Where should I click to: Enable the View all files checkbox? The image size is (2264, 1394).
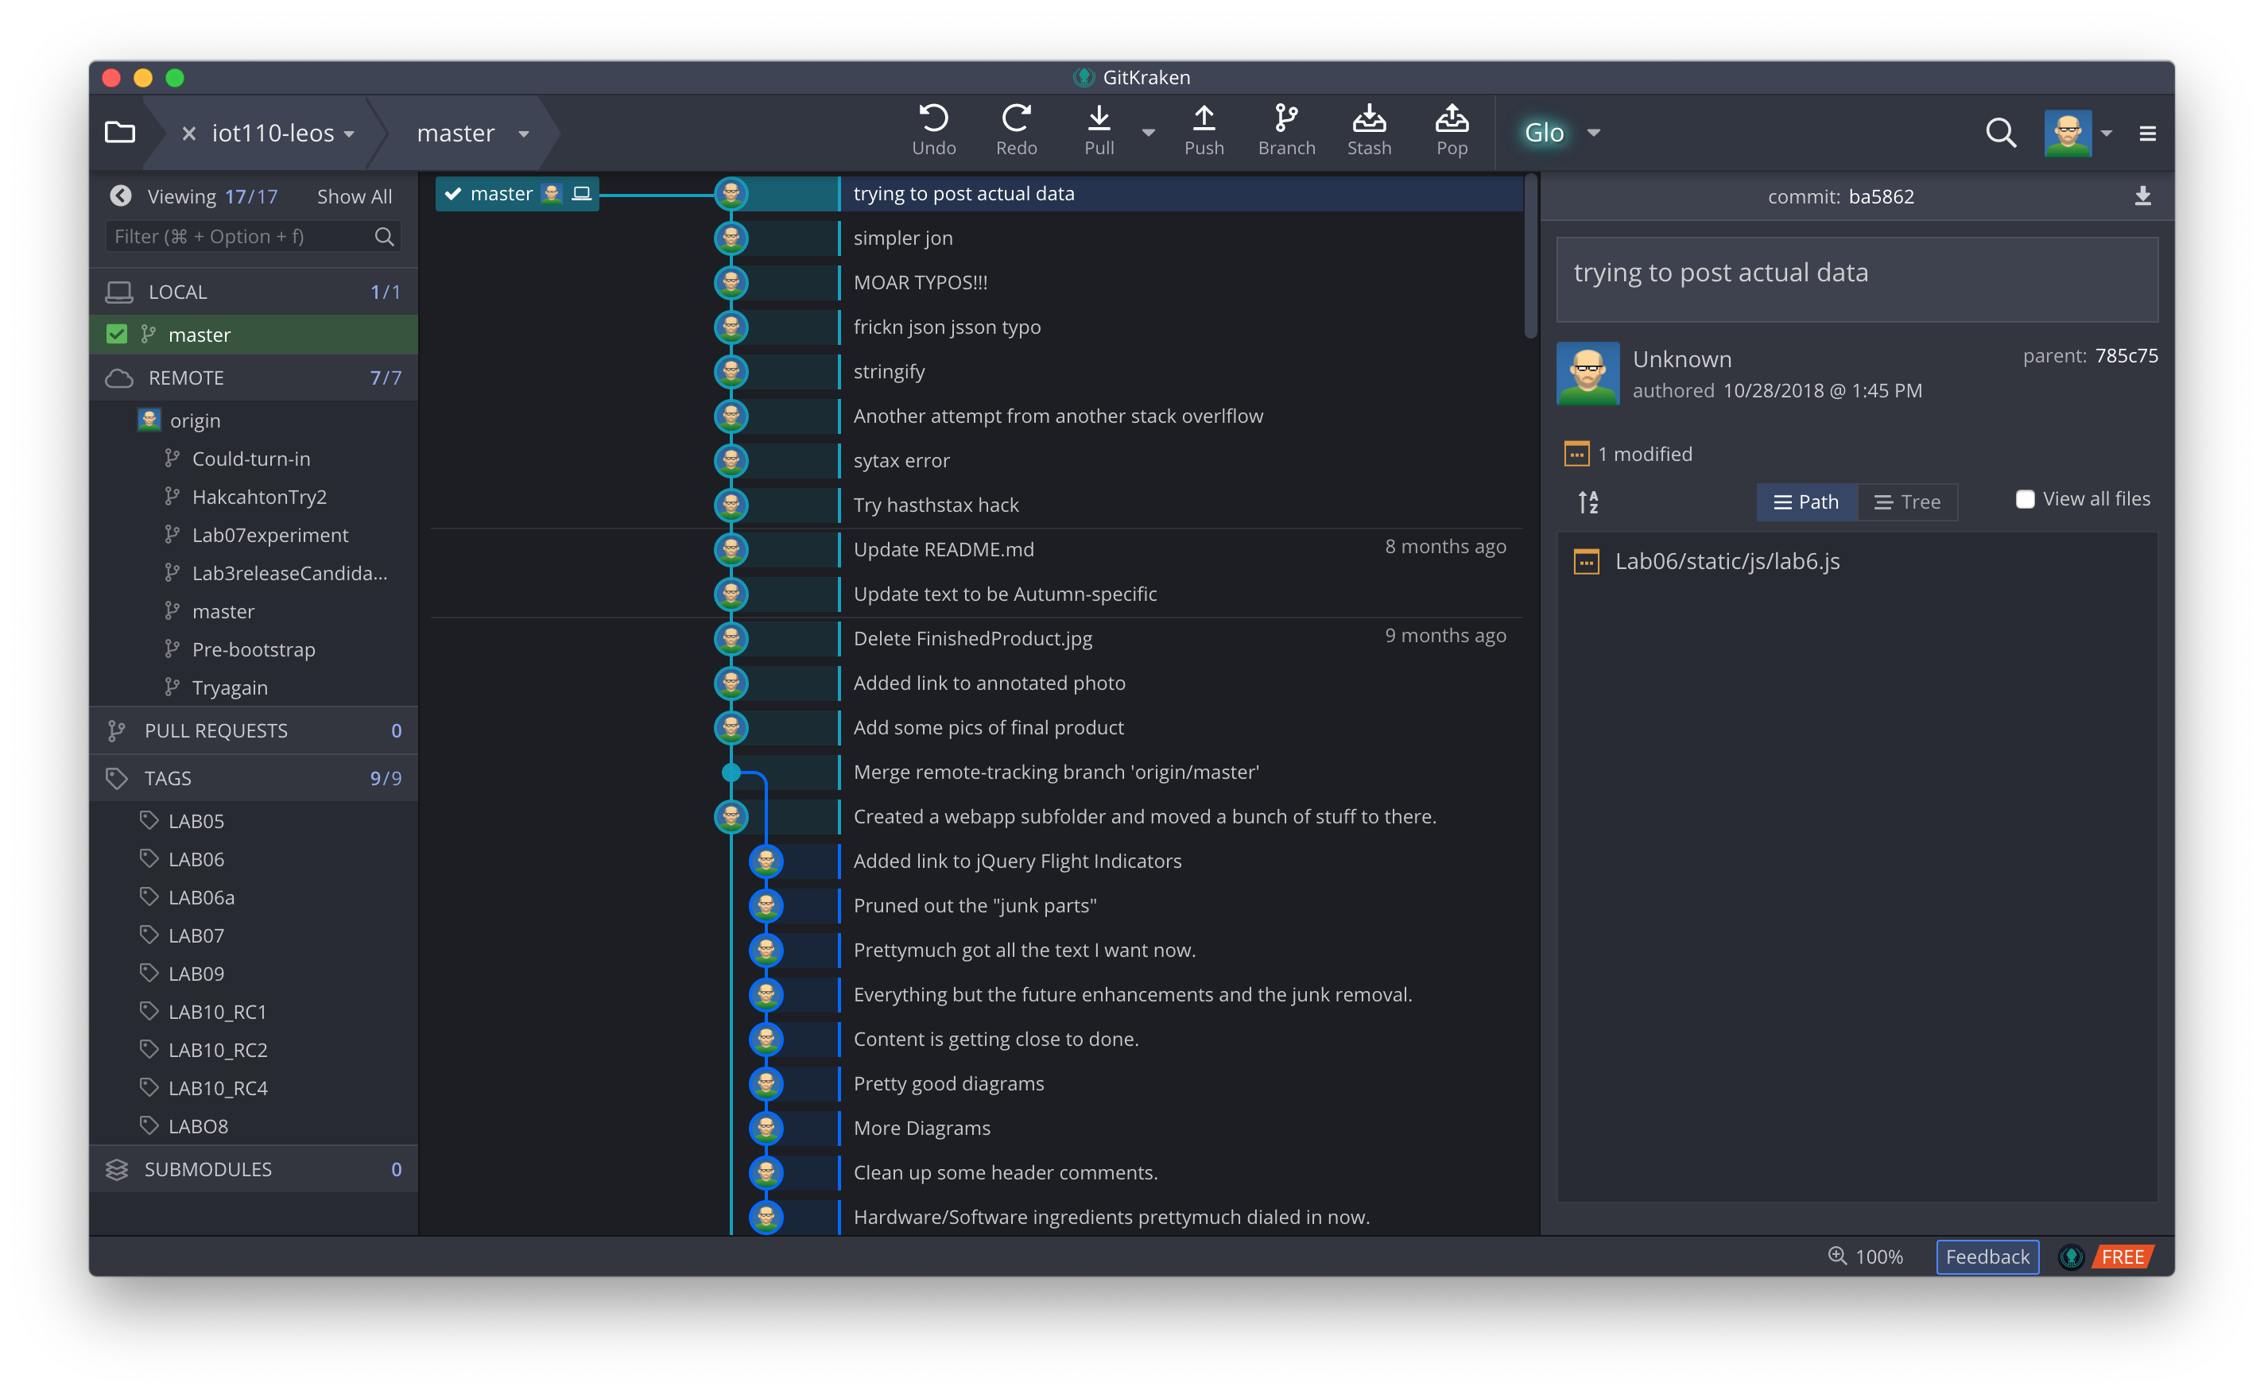(2026, 499)
